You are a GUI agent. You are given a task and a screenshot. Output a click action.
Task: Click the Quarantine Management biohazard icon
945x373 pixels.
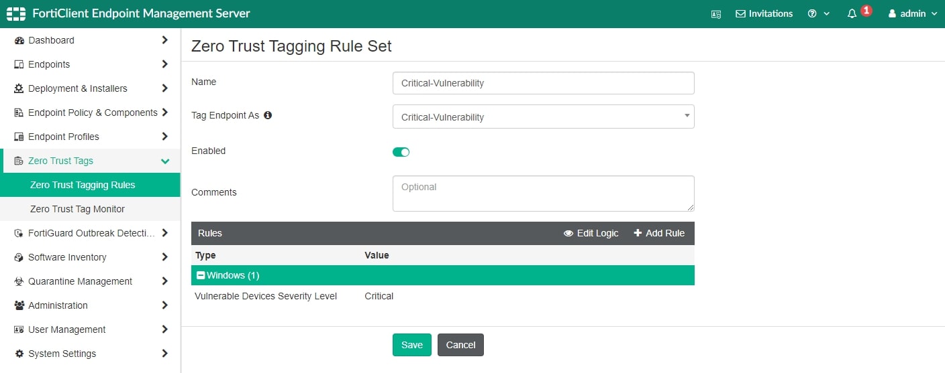pos(19,281)
